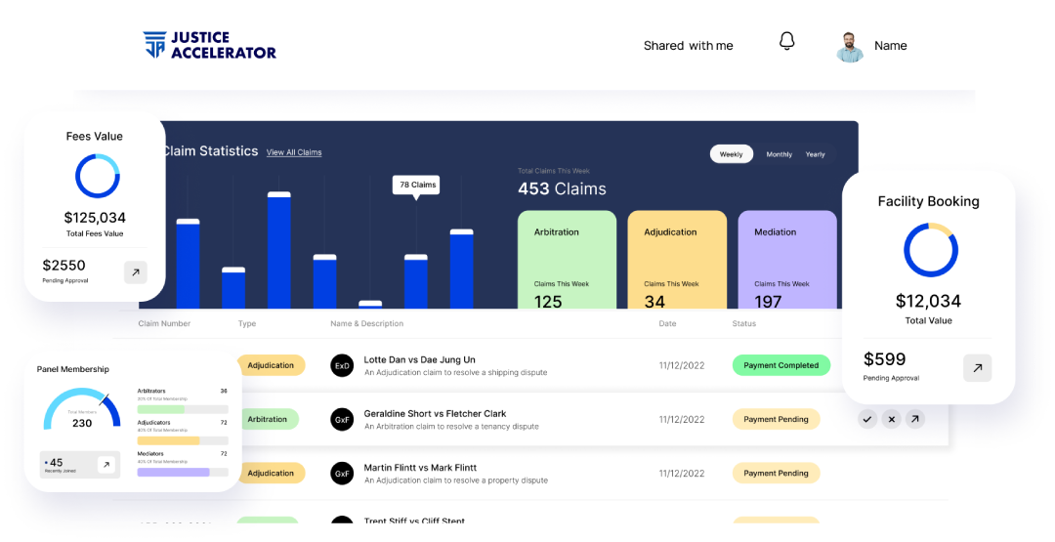Viewport: 1055px width, 542px height.
Task: Open Geraldine Short claim via arrow icon
Action: pos(914,419)
